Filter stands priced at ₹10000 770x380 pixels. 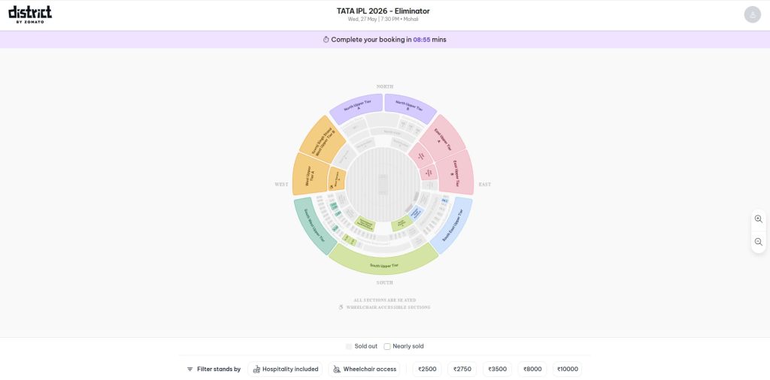click(568, 369)
